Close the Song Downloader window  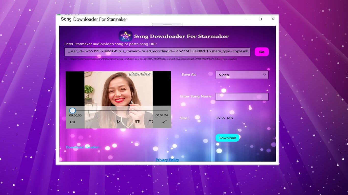click(x=273, y=19)
